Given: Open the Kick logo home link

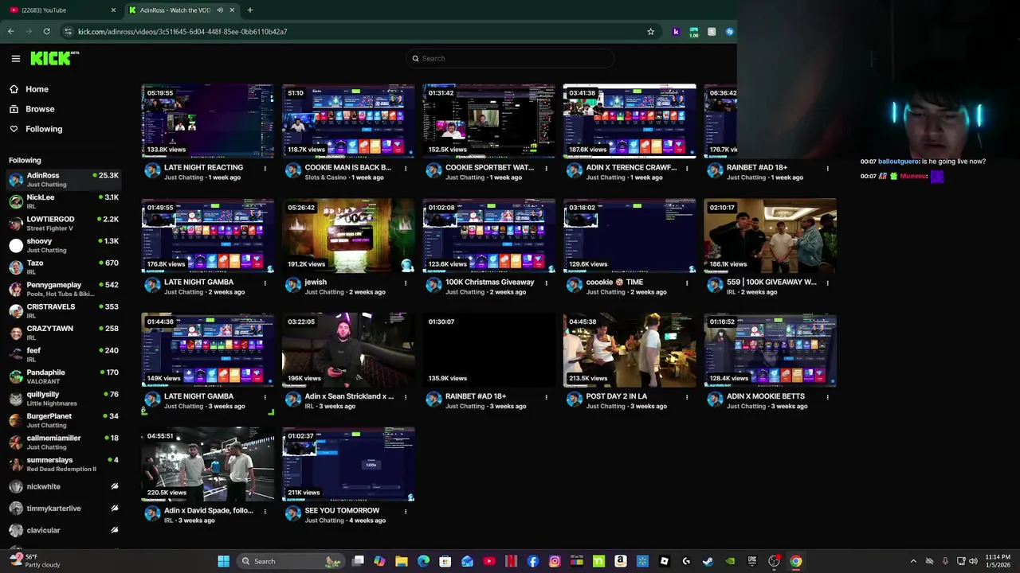Looking at the screenshot, I should click(54, 58).
